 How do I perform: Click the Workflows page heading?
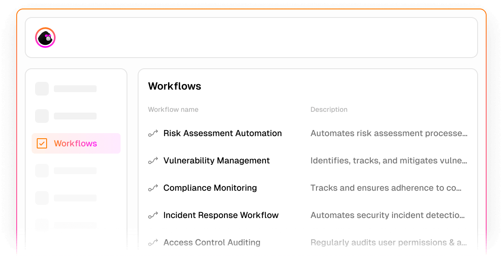(174, 86)
